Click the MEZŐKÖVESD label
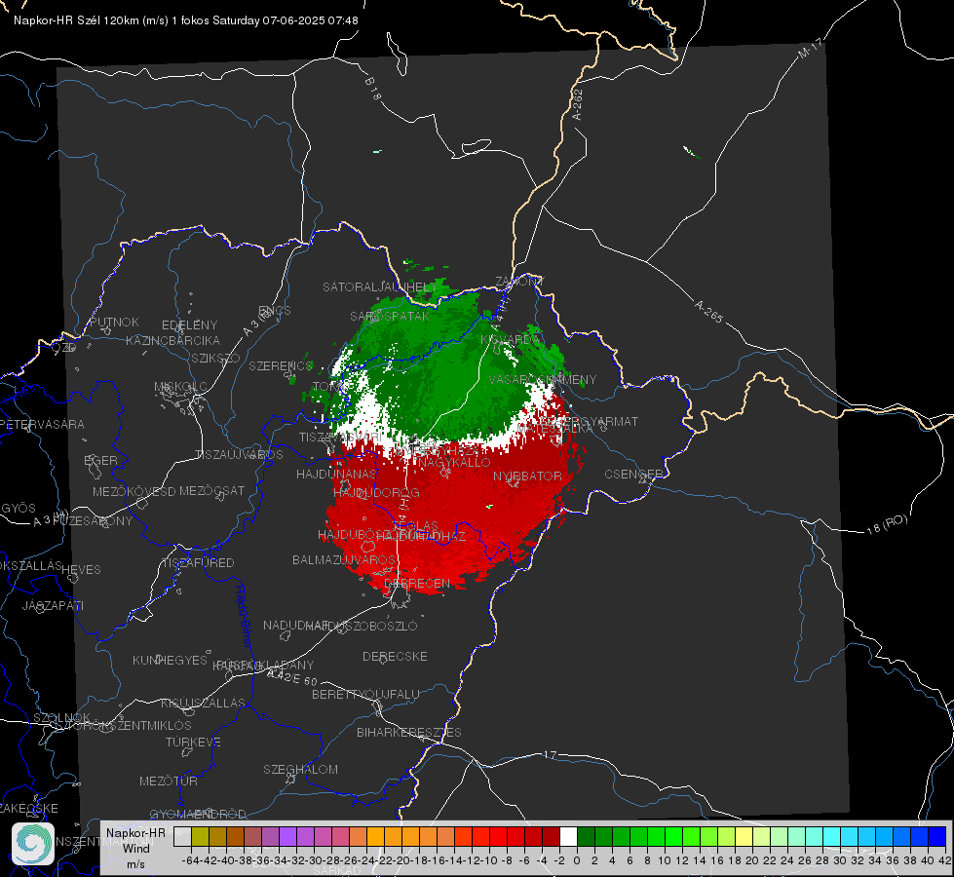This screenshot has width=954, height=877. tap(134, 491)
